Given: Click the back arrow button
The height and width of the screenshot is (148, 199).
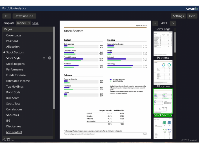Looking at the screenshot, I should point(7,16).
